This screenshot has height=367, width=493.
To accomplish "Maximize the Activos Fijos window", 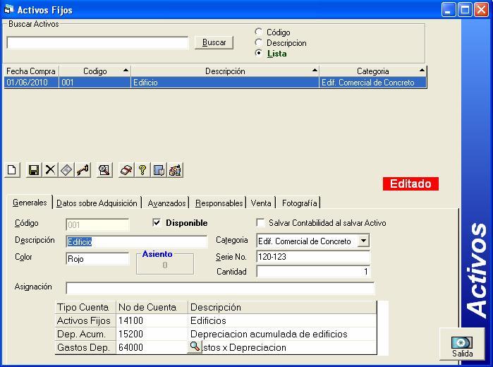I will (x=465, y=9).
